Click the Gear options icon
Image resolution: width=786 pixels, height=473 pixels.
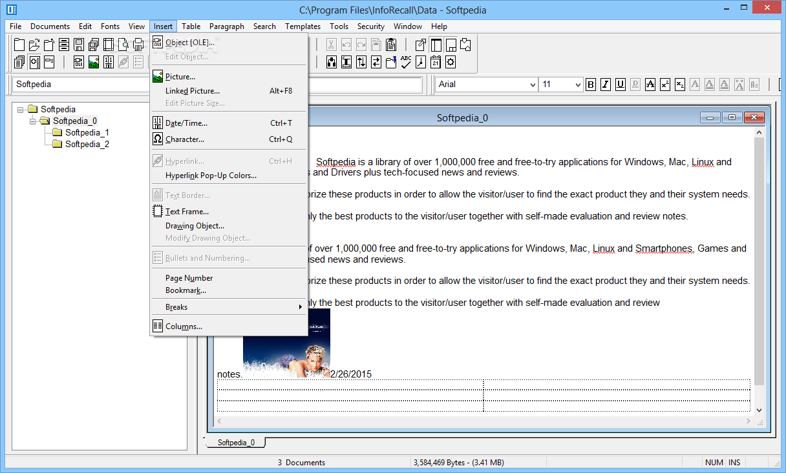click(451, 62)
